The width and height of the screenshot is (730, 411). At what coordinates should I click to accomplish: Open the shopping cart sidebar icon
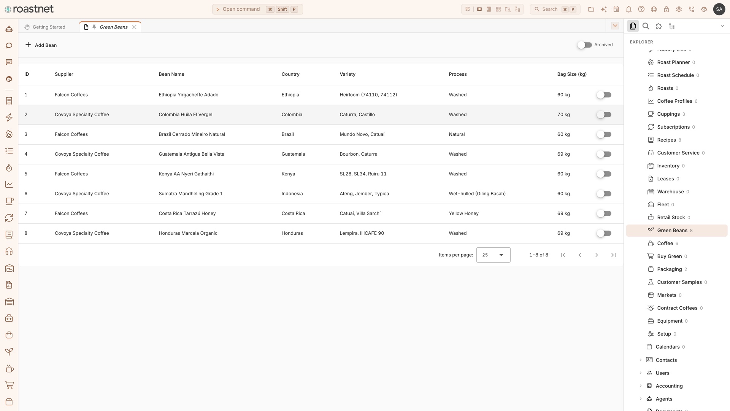(x=9, y=385)
